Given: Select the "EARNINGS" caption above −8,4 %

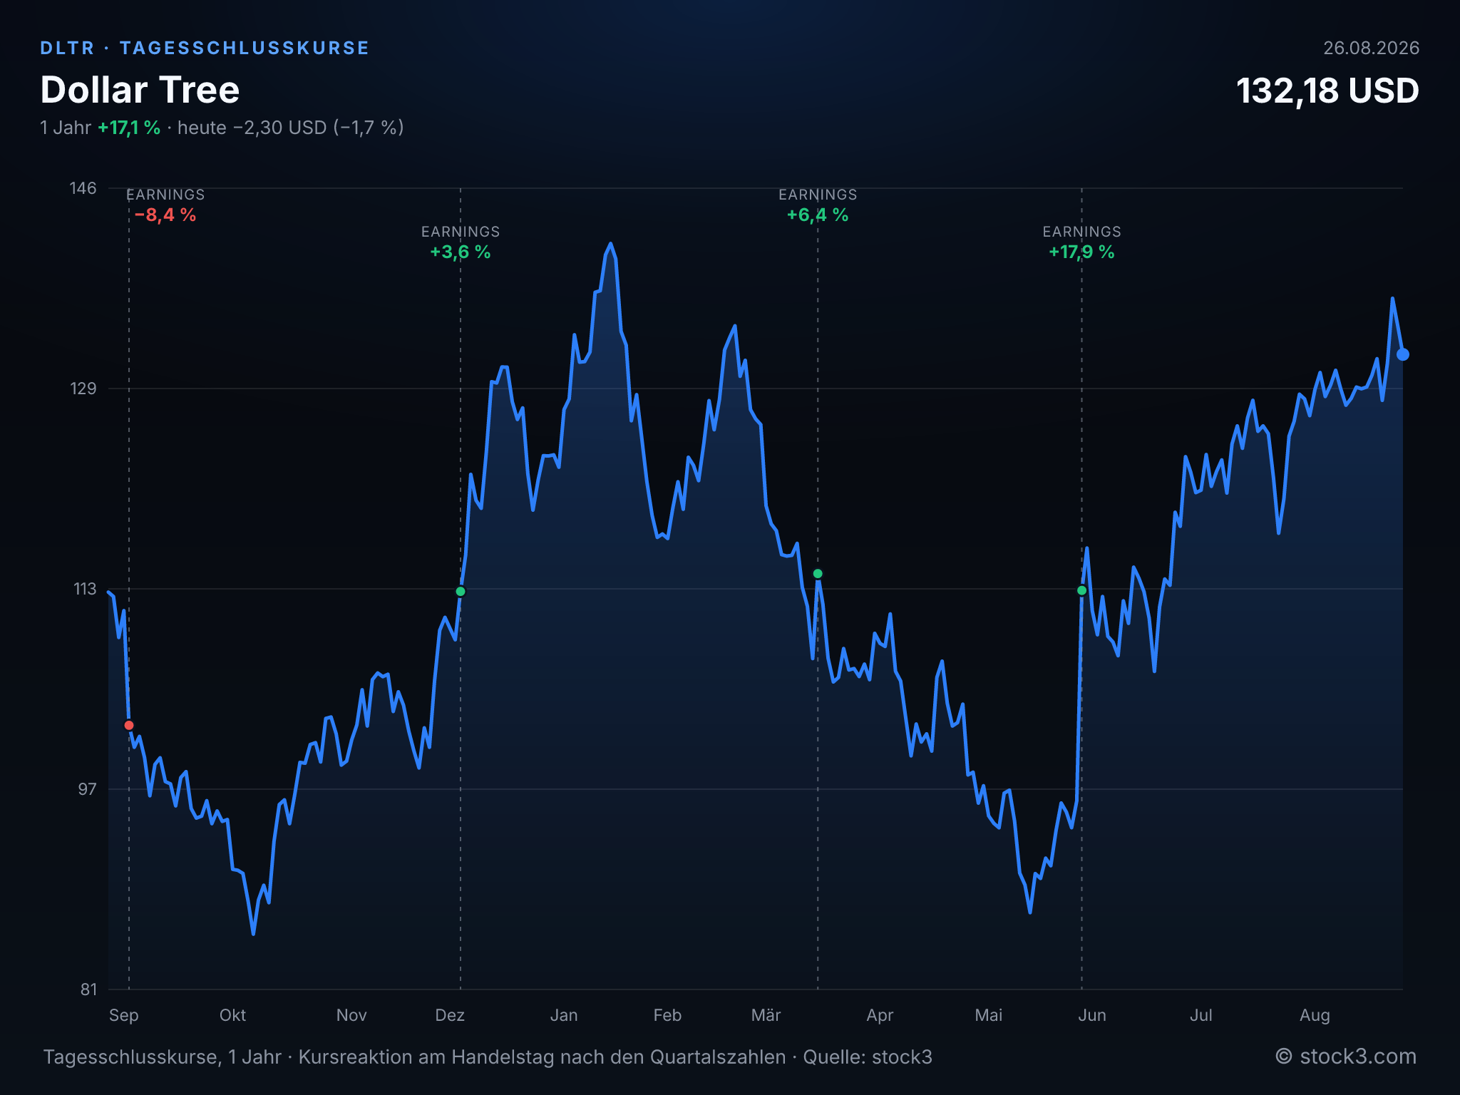Looking at the screenshot, I should 165,195.
